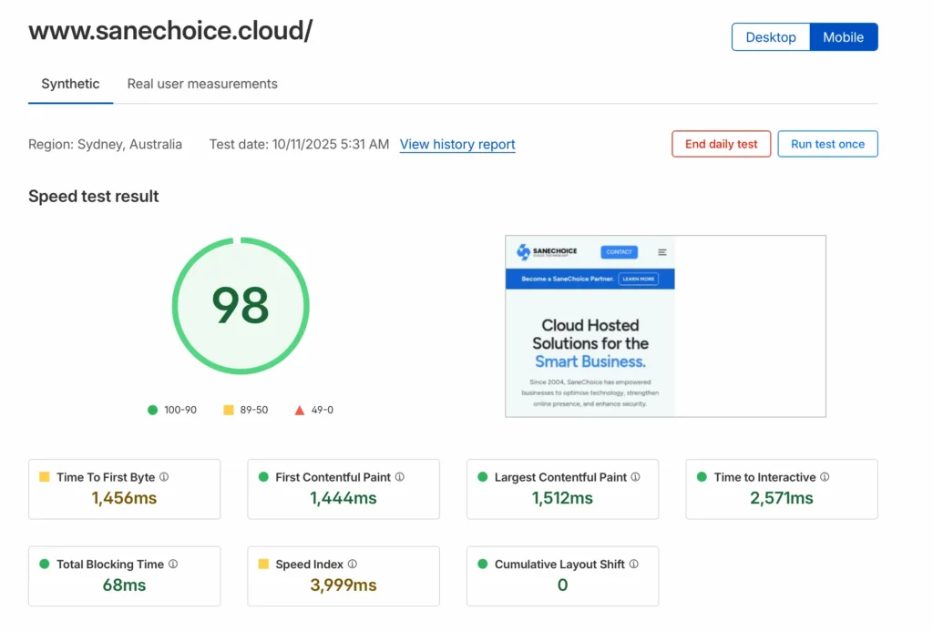Click green status dot beside Largest Contentful Paint
Viewport: 933px width, 631px height.
483,477
